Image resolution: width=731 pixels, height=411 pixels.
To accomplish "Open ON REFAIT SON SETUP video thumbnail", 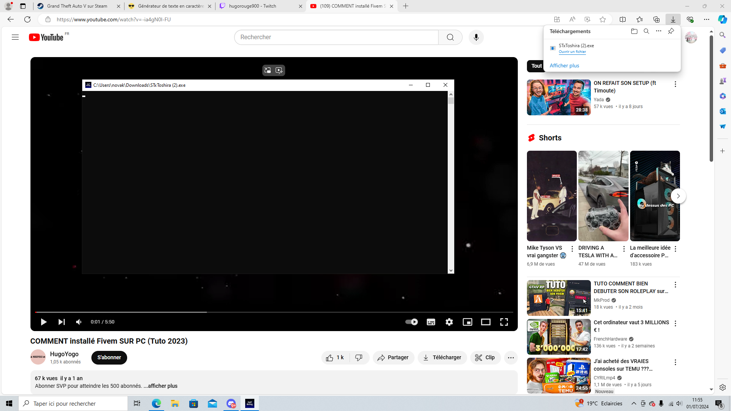I will click(559, 97).
